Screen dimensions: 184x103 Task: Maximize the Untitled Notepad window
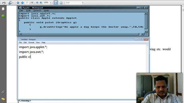coord(141,39)
